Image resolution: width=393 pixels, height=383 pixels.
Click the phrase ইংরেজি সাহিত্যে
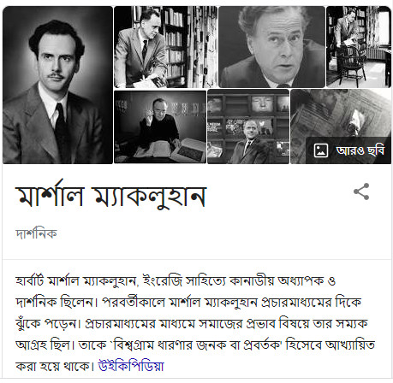click(x=184, y=281)
